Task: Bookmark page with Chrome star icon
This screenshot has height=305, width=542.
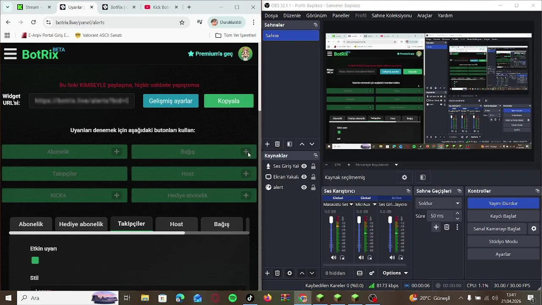Action: tap(182, 22)
